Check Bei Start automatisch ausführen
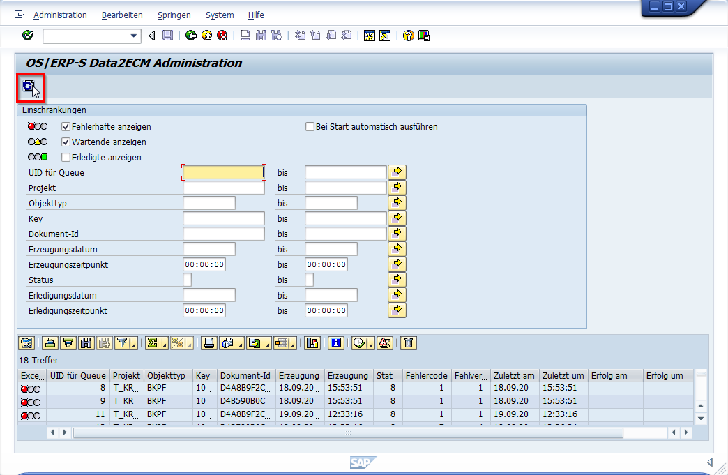This screenshot has width=728, height=475. [310, 127]
